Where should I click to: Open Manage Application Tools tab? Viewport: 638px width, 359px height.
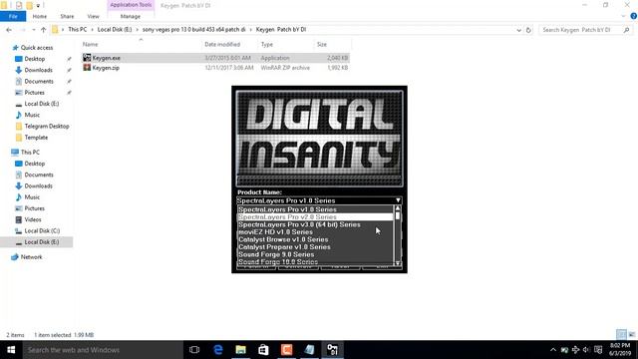coord(131,16)
